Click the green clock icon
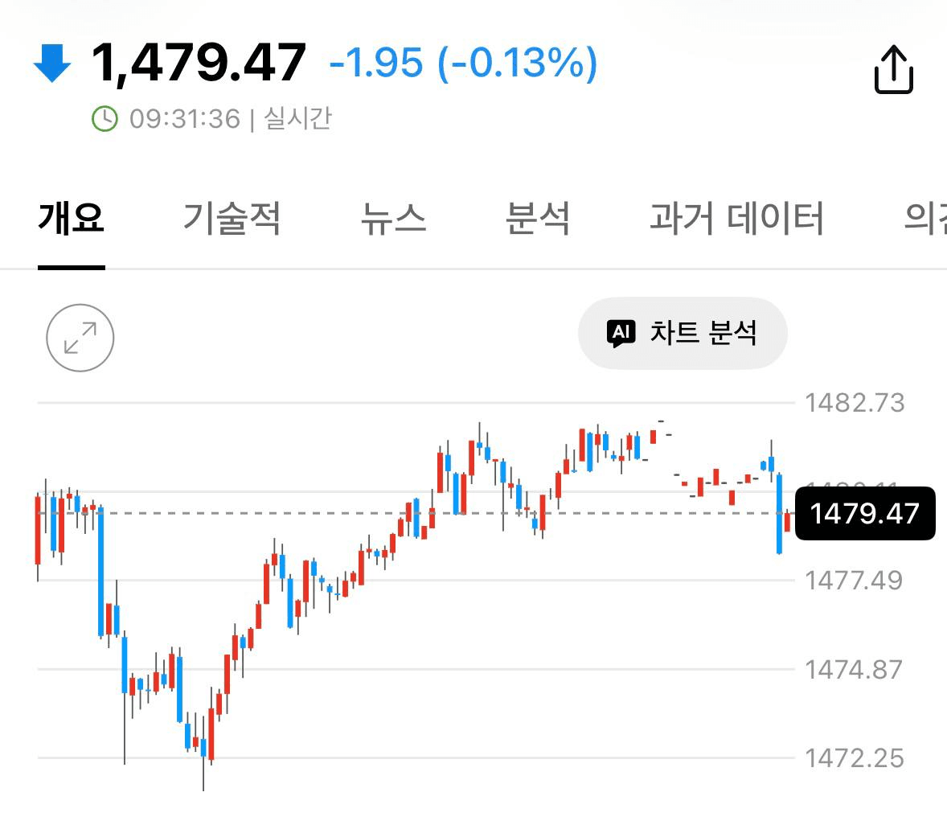This screenshot has width=947, height=821. pyautogui.click(x=105, y=118)
